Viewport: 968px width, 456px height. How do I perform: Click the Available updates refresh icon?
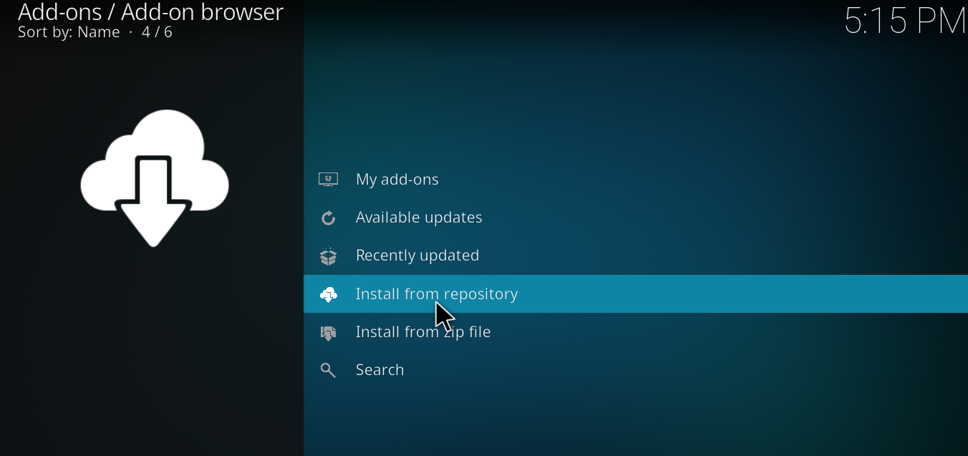point(328,218)
